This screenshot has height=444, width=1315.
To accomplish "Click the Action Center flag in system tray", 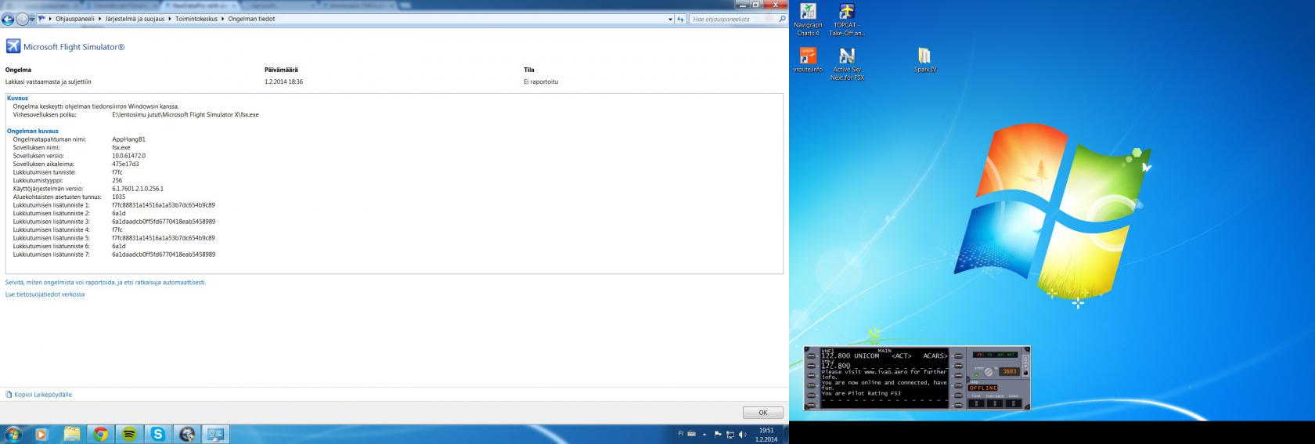I will point(717,434).
